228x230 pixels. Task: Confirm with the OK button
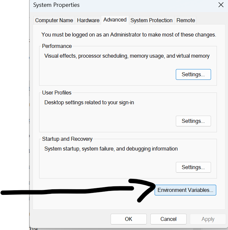pos(129,219)
